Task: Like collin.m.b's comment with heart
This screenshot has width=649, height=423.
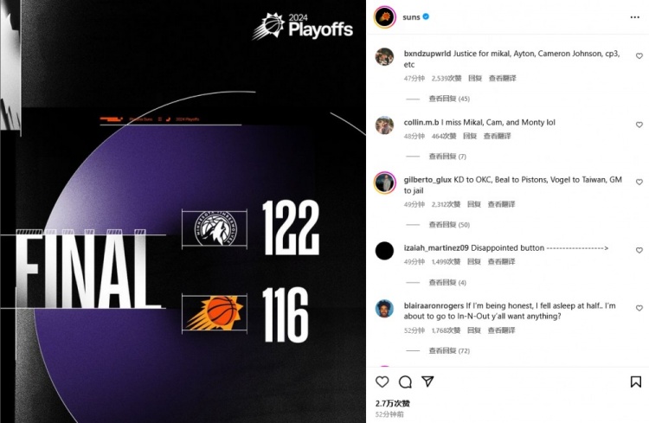Action: 639,125
